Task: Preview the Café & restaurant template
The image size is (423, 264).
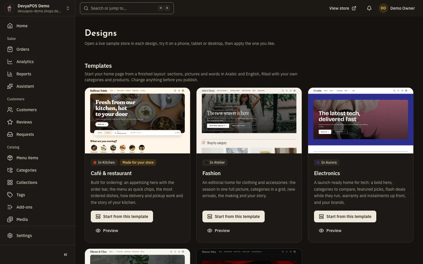Action: [107, 231]
